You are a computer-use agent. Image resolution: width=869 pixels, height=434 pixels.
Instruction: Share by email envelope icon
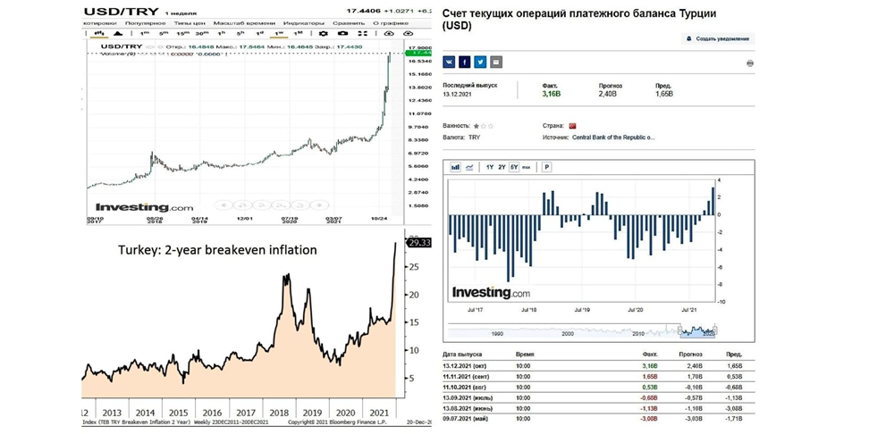(x=496, y=62)
